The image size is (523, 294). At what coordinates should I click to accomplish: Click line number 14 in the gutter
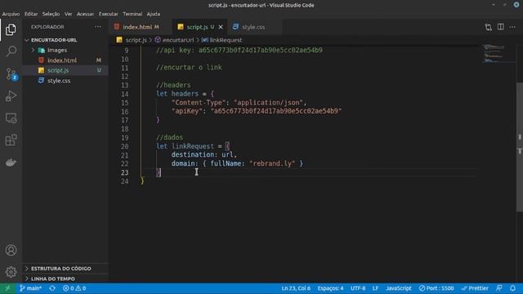tap(125, 94)
